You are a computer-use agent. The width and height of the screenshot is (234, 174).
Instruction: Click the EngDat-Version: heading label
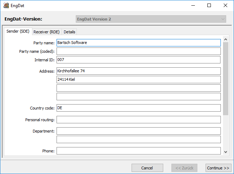23,19
